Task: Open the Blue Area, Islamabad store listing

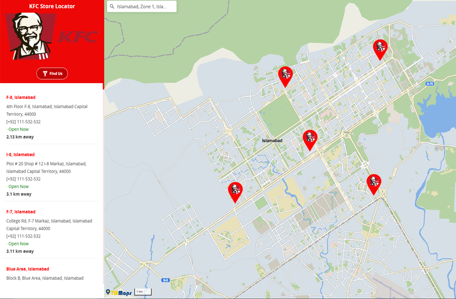Action: (x=28, y=269)
